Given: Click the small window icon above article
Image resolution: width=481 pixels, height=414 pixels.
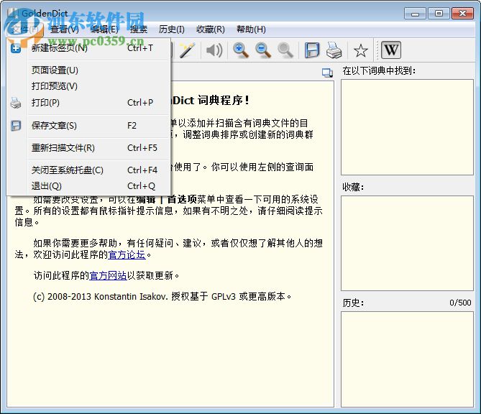Looking at the screenshot, I should tap(327, 73).
